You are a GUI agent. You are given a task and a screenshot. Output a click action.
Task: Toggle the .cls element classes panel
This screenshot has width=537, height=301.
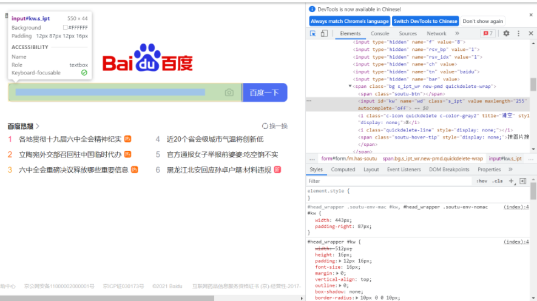498,181
